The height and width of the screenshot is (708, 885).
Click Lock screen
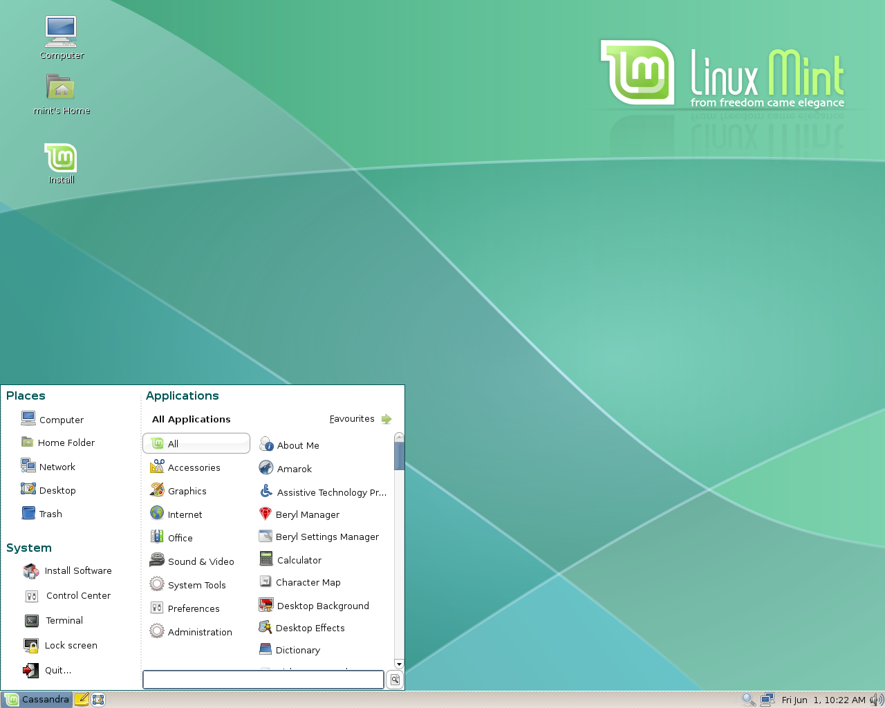coord(60,645)
